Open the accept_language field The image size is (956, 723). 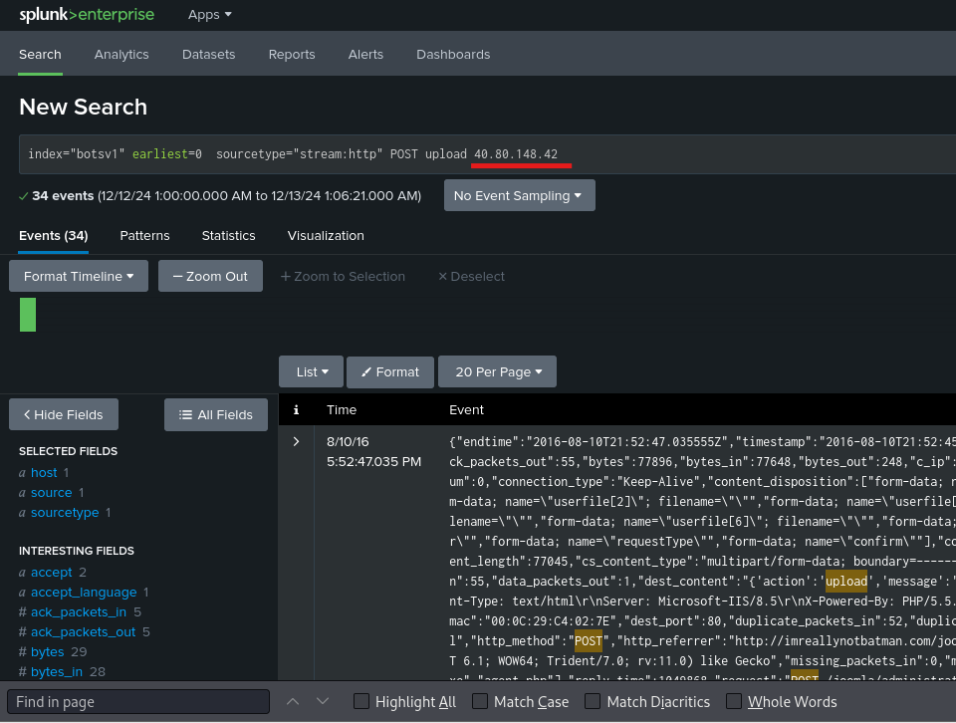pos(84,593)
